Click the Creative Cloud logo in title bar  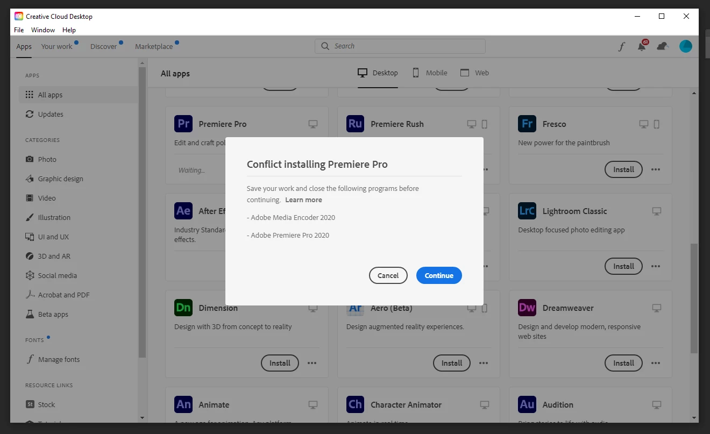click(19, 16)
